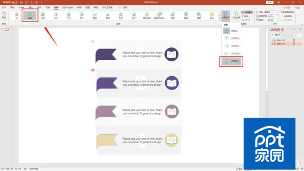Select the left-arrow direction in effect options

point(231,54)
